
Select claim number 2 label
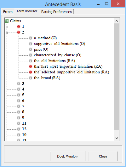tap(23, 32)
